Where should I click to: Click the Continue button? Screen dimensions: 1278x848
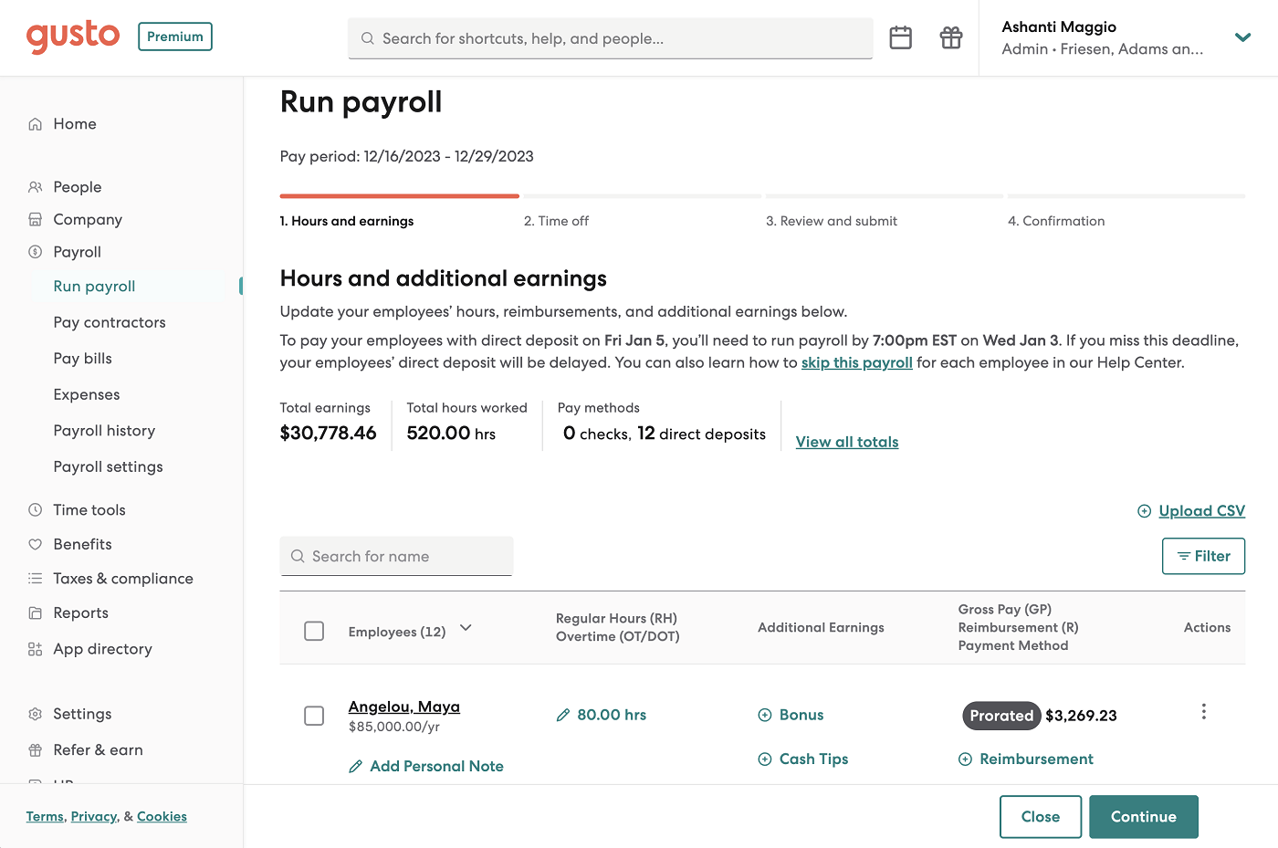tap(1144, 816)
